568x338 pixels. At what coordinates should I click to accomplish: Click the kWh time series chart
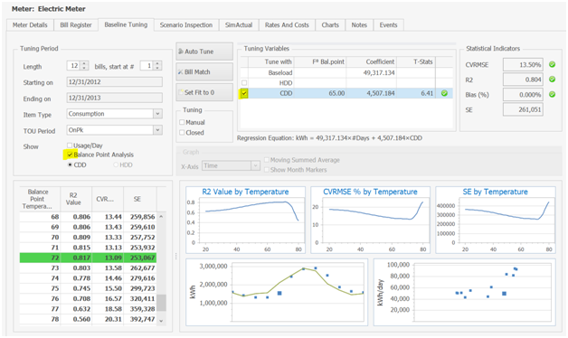click(277, 292)
